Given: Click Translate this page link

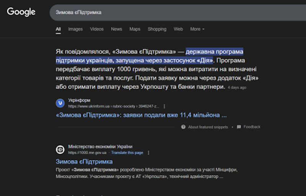Looking at the screenshot, I should (x=127, y=153).
